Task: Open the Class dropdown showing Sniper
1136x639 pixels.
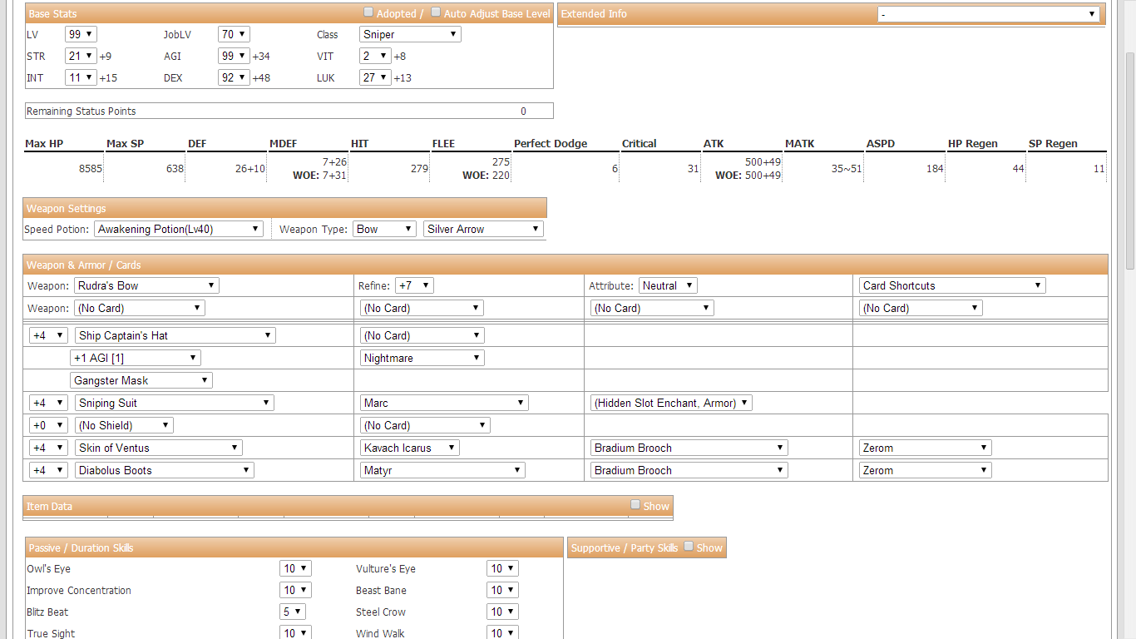Action: [x=409, y=34]
